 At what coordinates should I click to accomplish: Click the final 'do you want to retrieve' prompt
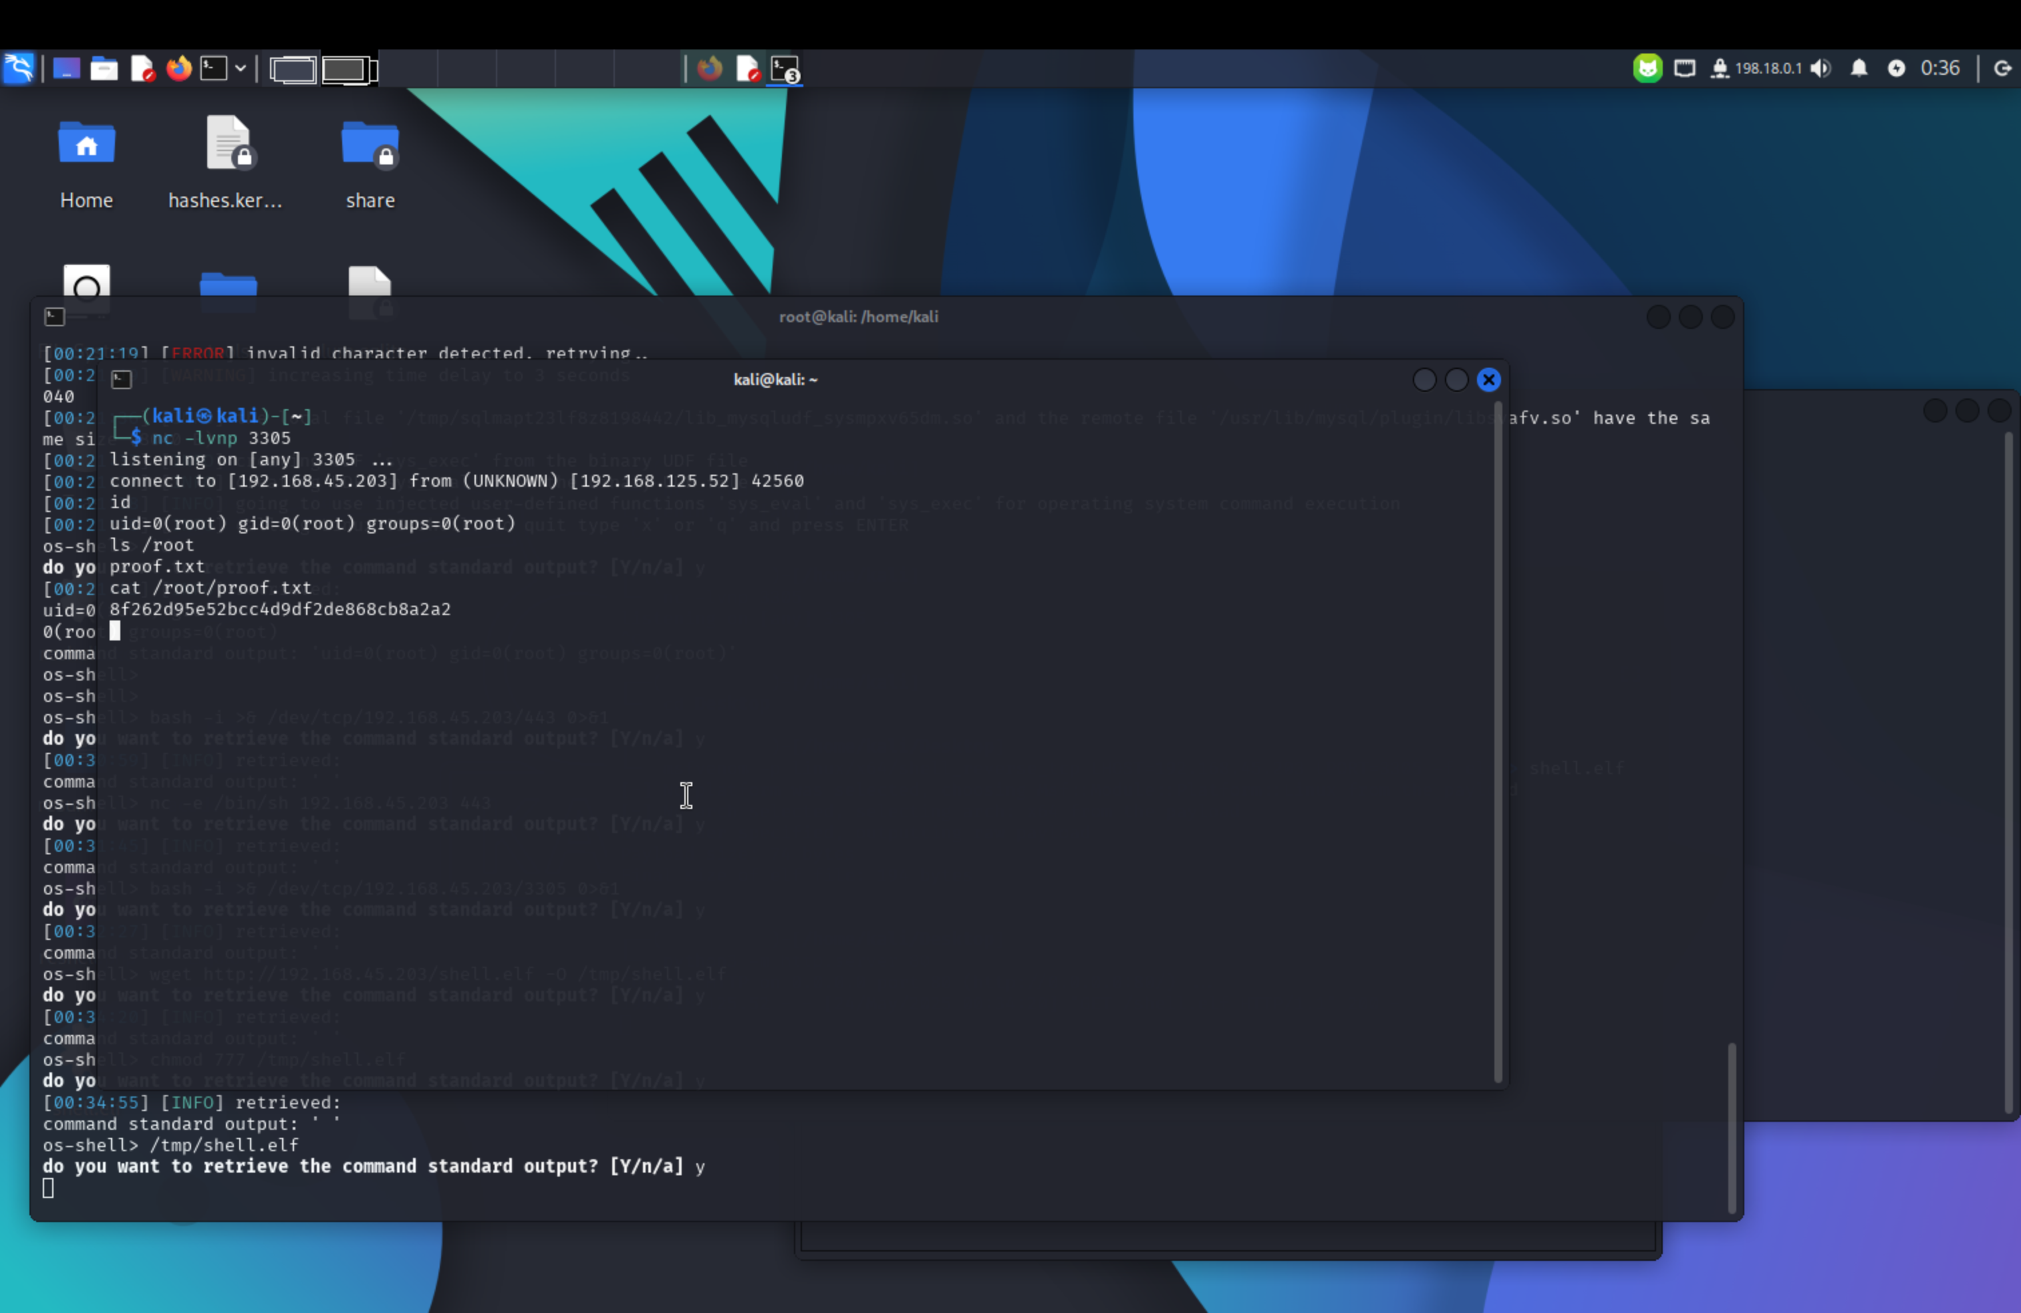pyautogui.click(x=374, y=1166)
